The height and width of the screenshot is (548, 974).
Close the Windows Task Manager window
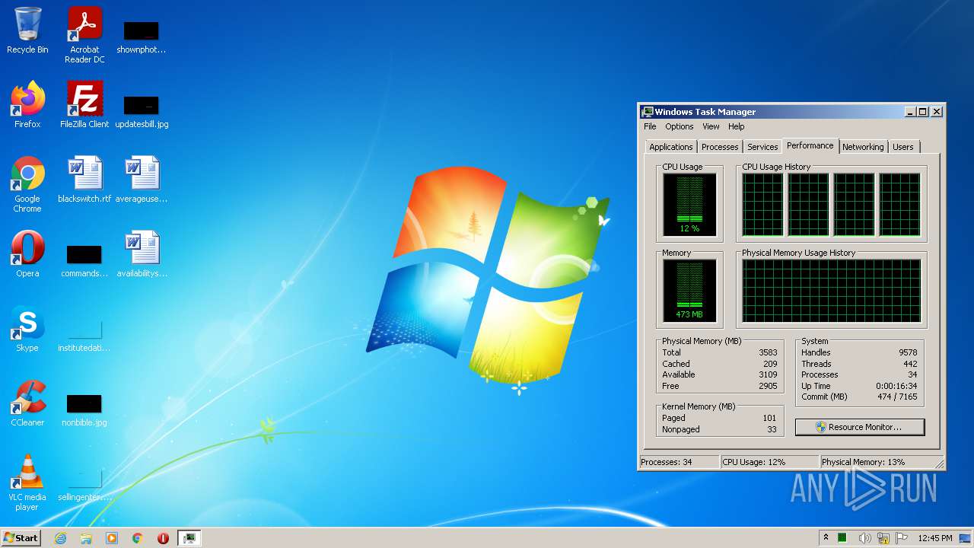click(x=937, y=111)
